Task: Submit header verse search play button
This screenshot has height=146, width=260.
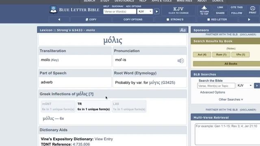Action: (156, 11)
